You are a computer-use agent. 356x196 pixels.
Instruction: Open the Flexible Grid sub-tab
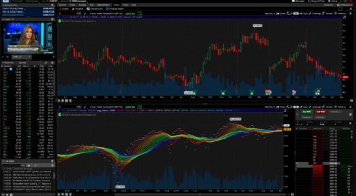click(95, 9)
